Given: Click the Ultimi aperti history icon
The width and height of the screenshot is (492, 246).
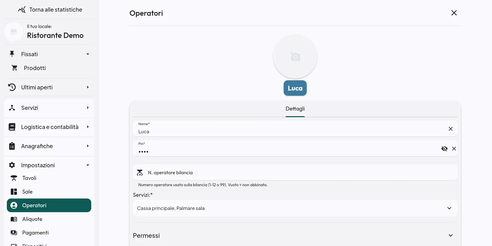Looking at the screenshot, I should 12,87.
